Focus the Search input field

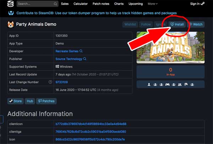[38, 4]
